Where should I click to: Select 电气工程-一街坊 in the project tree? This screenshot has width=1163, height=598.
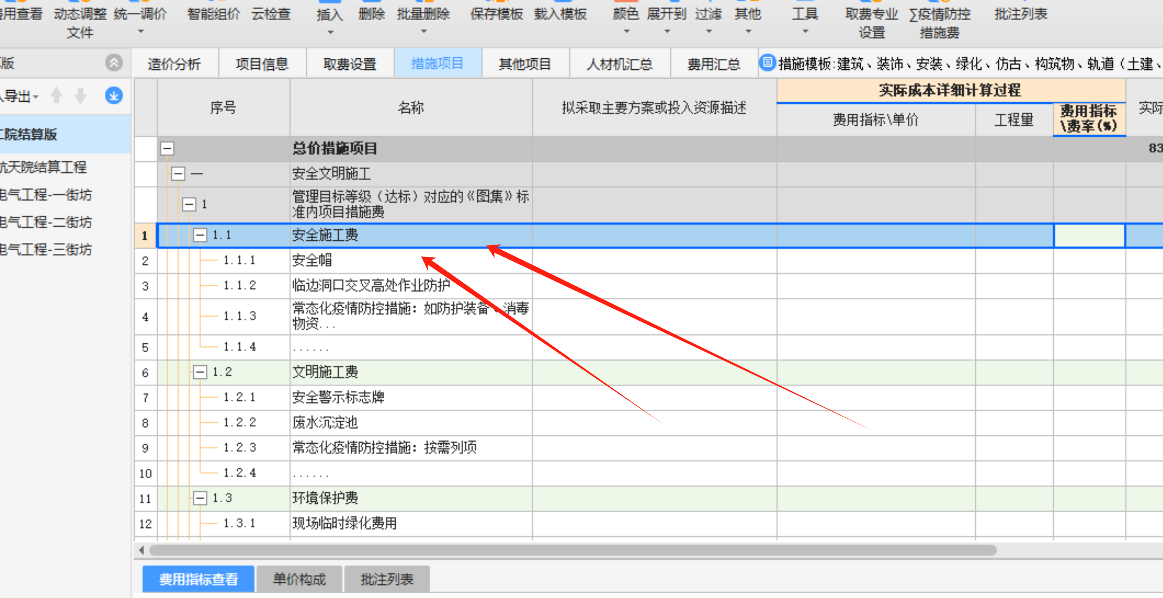46,195
